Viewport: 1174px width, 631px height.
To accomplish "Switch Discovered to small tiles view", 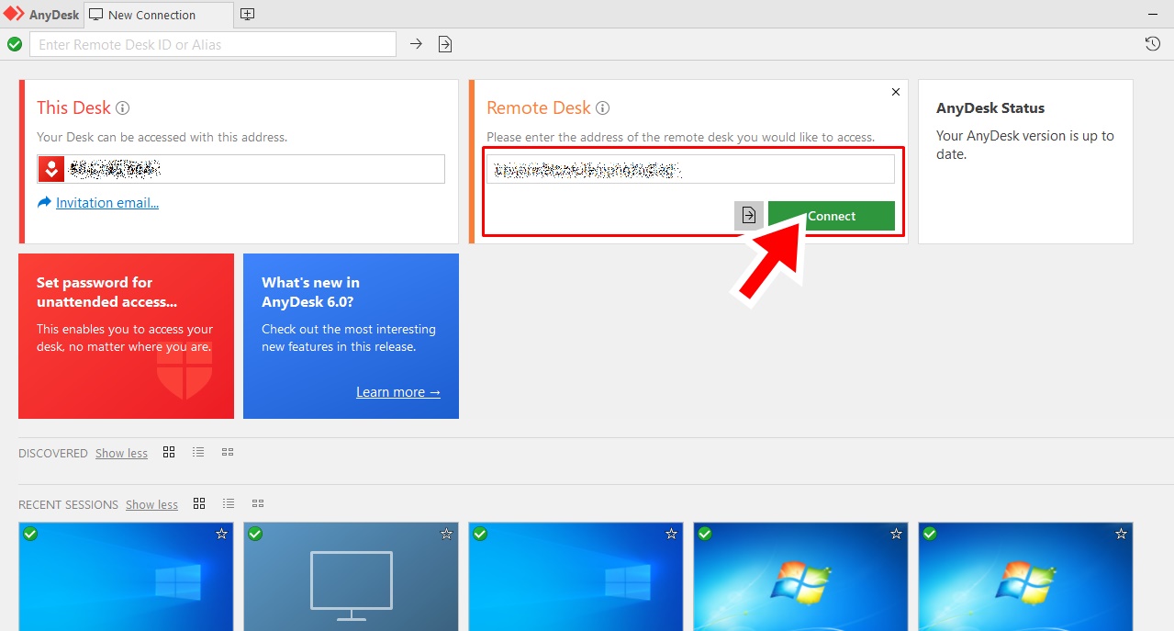I will tap(228, 452).
